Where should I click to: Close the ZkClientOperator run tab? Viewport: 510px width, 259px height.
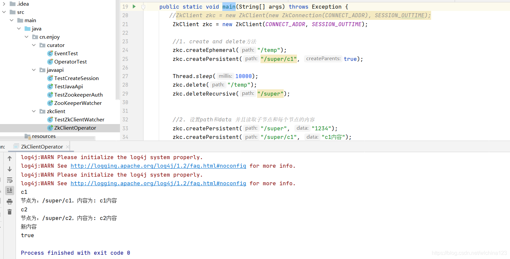tap(67, 147)
